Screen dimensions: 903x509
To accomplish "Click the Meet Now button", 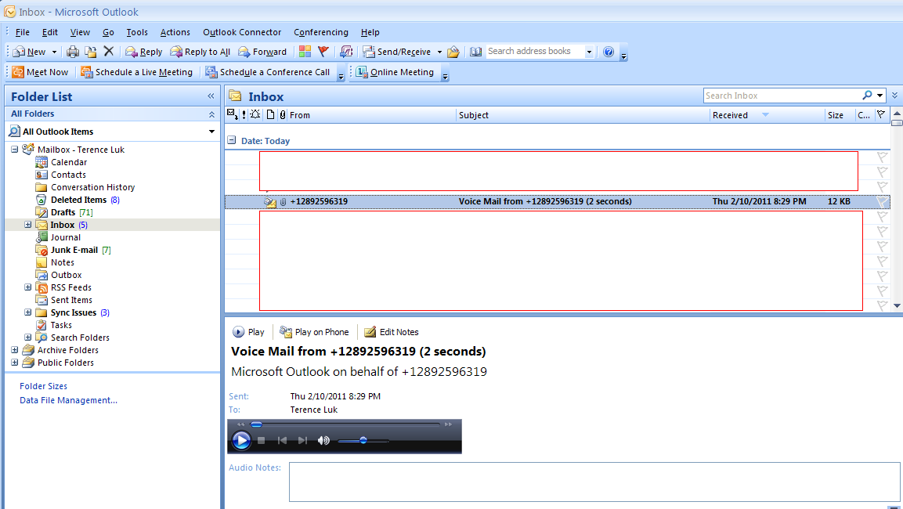I will pyautogui.click(x=40, y=72).
